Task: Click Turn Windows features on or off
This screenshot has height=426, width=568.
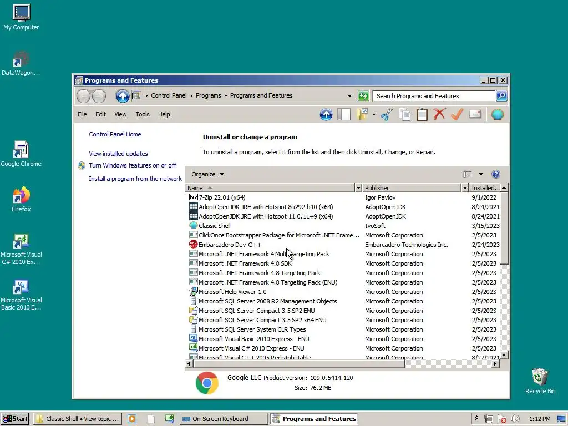Action: point(133,165)
